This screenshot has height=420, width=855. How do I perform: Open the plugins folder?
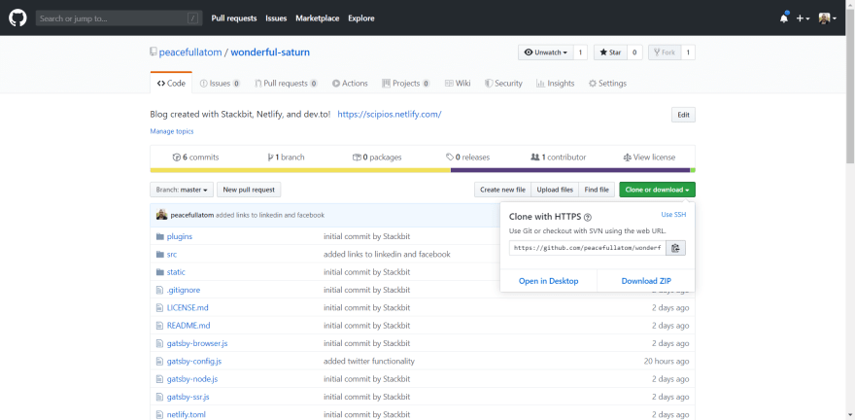(x=180, y=236)
